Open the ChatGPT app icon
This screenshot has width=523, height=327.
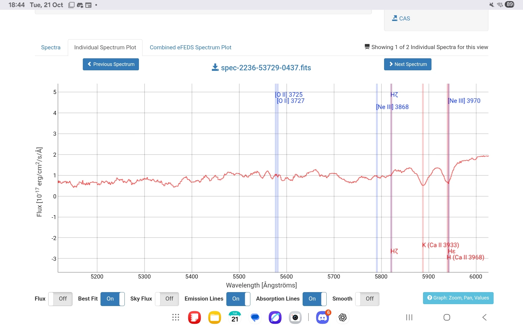click(342, 317)
